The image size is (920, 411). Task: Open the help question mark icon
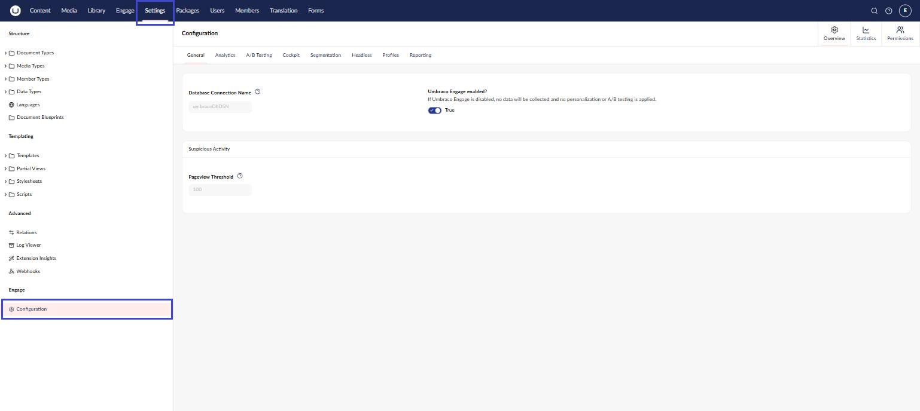(888, 11)
